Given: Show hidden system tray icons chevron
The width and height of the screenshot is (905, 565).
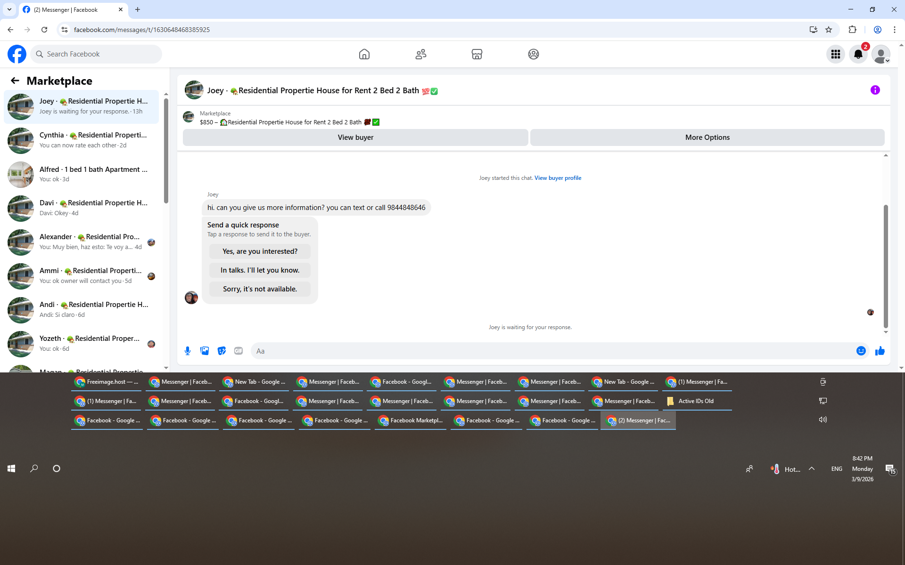Looking at the screenshot, I should tap(812, 468).
